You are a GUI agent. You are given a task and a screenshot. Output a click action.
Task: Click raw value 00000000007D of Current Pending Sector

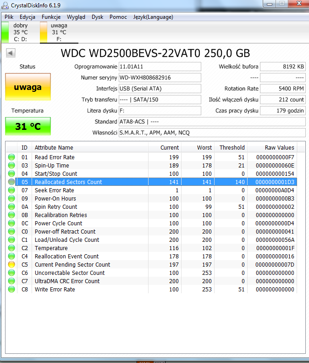(x=275, y=264)
